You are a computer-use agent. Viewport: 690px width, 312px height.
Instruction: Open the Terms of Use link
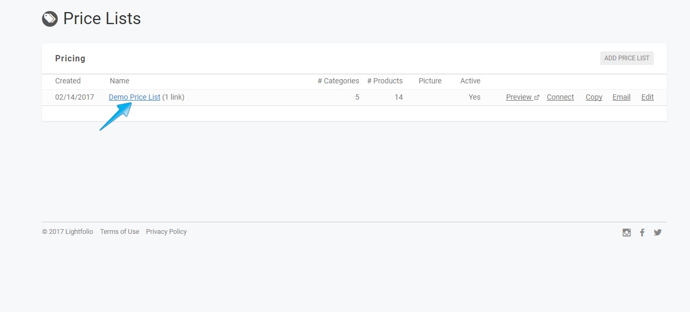(120, 232)
